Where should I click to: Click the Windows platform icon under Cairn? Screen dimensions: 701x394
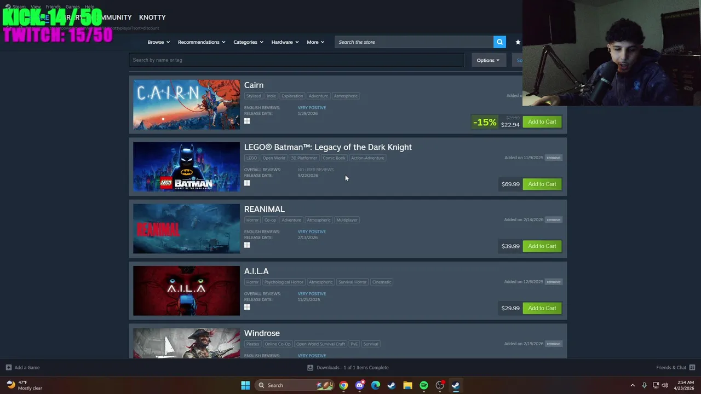[247, 121]
